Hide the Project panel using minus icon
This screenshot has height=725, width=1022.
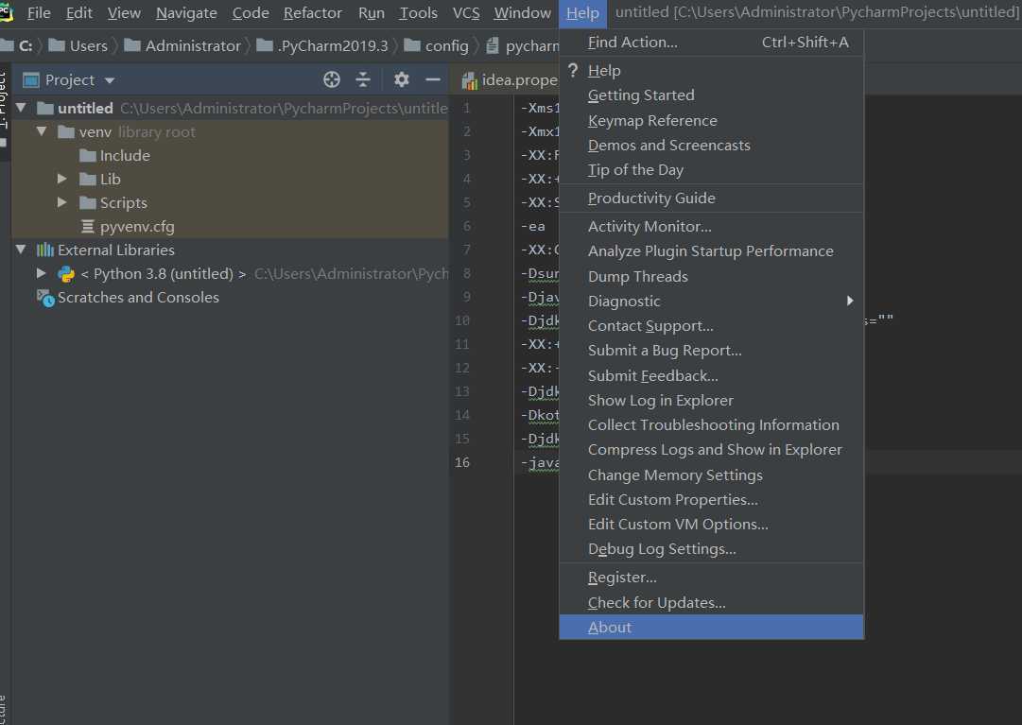click(x=433, y=80)
